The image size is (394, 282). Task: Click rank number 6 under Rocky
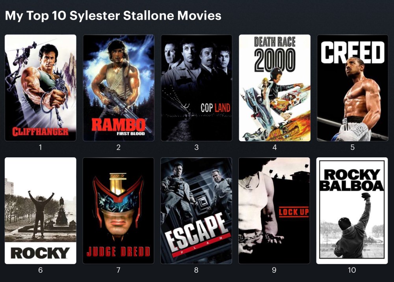[x=41, y=270]
